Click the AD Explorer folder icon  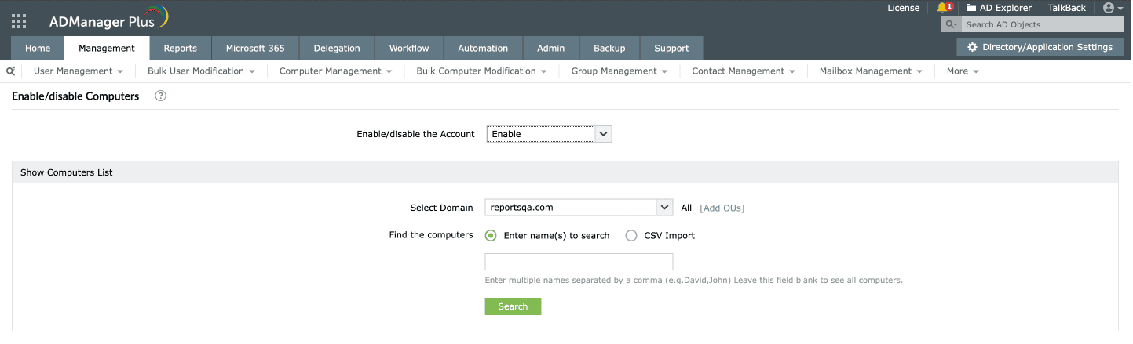click(971, 8)
